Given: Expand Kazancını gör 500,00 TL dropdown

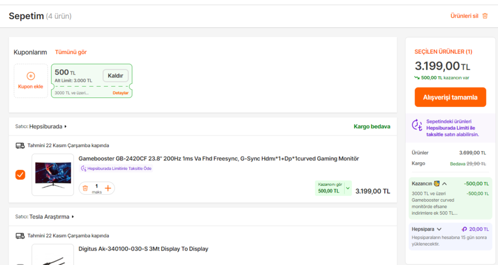Looking at the screenshot, I should click(x=347, y=188).
